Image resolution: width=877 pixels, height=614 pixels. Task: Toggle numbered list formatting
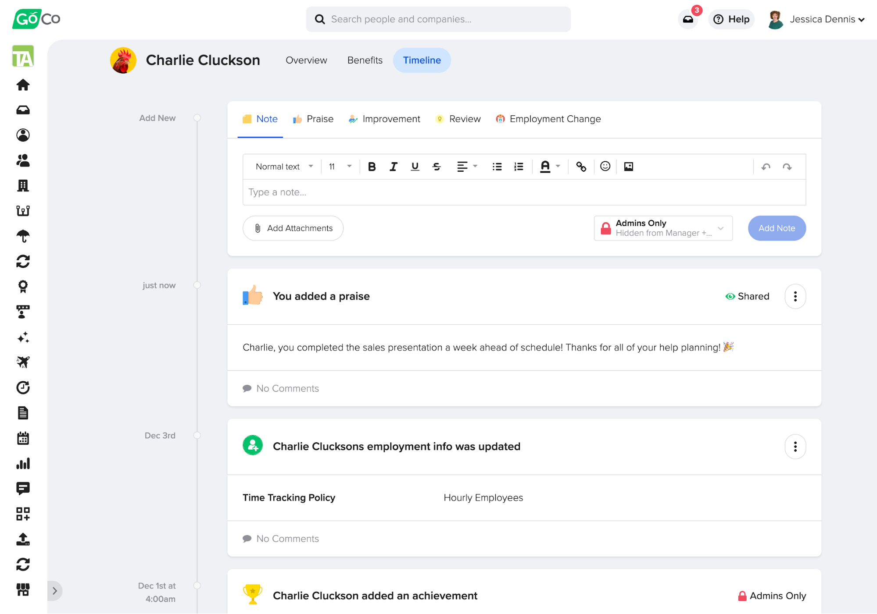(519, 167)
